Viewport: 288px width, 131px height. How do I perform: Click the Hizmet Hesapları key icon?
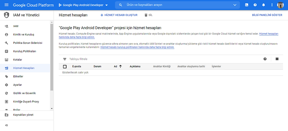coord(6,68)
